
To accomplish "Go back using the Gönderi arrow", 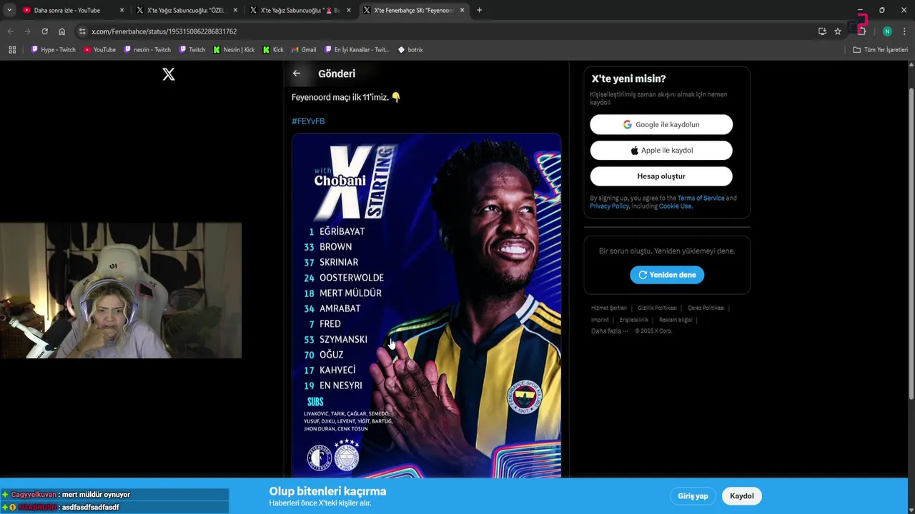I will [297, 74].
